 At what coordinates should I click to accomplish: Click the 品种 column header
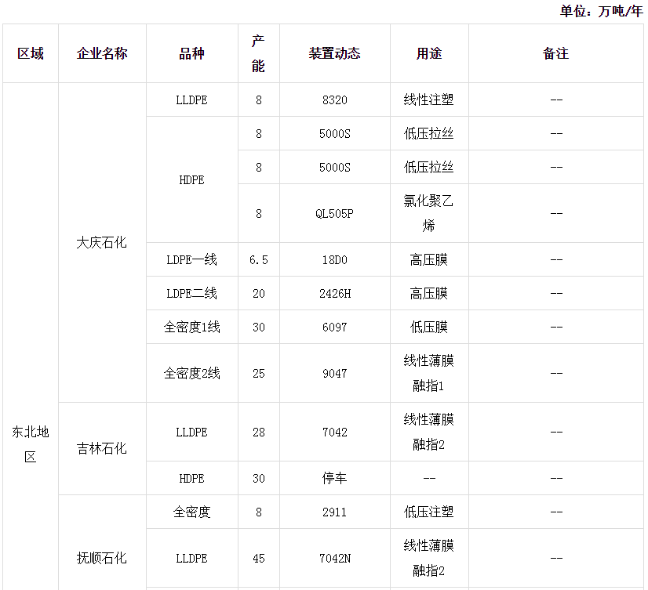click(x=191, y=53)
